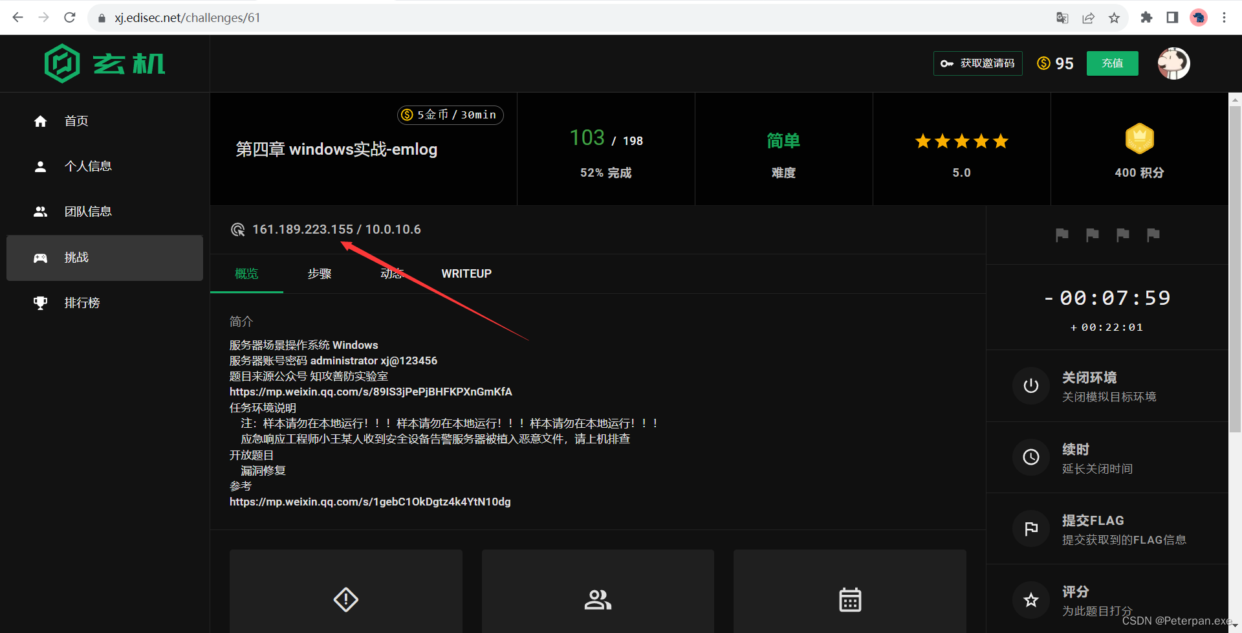Click the green 充值 button

1112,63
